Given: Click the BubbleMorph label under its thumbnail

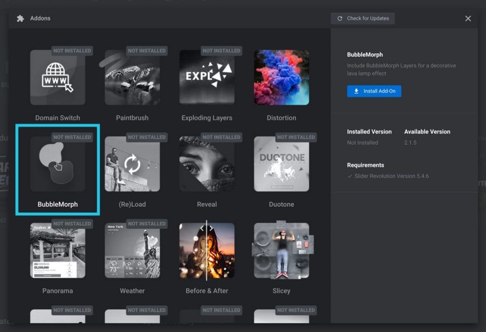Looking at the screenshot, I should [x=57, y=205].
